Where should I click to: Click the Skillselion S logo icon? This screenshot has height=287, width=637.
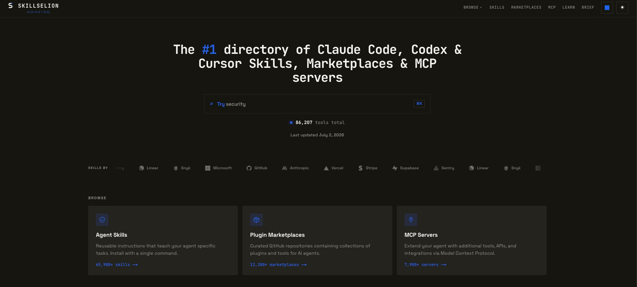(x=10, y=5)
